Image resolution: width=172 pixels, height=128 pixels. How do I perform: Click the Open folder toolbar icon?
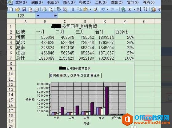pos(18,10)
